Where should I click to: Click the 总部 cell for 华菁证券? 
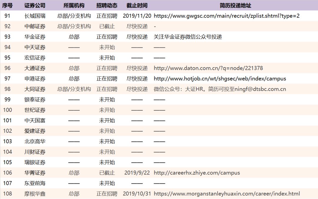tap(74, 173)
